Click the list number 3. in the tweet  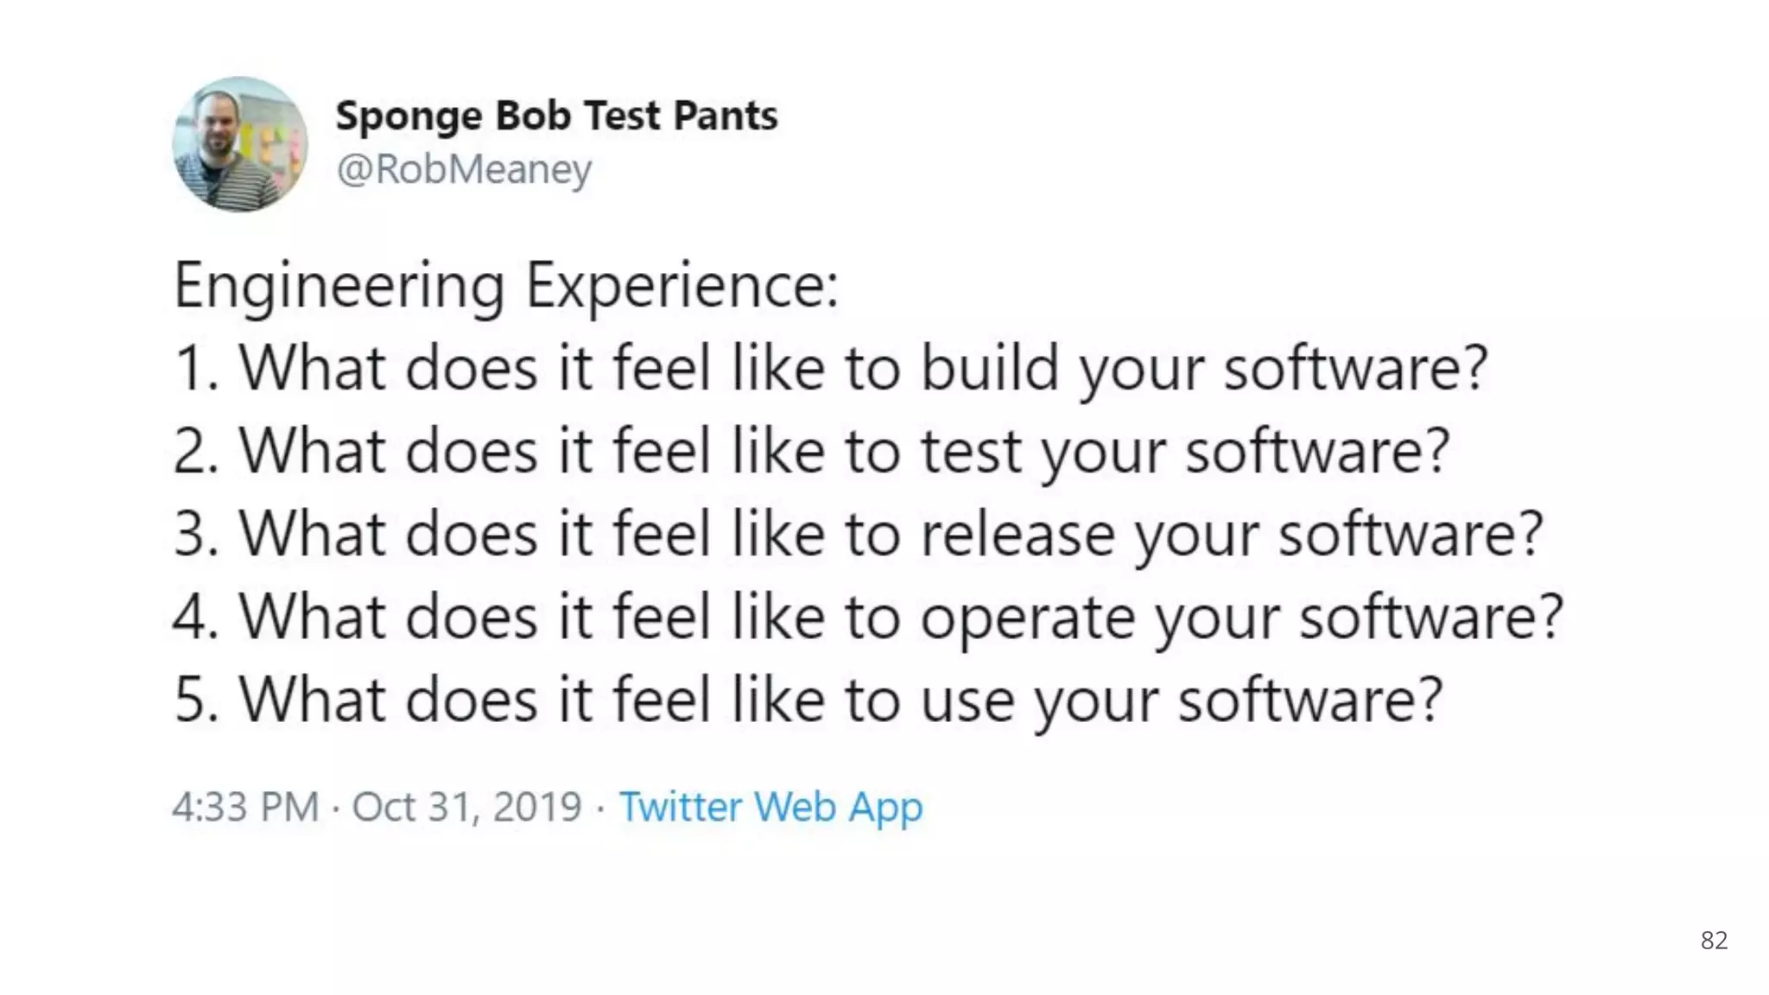[195, 535]
